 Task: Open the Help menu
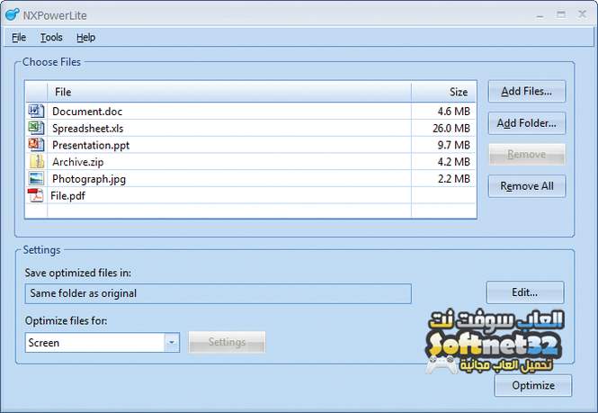(85, 38)
